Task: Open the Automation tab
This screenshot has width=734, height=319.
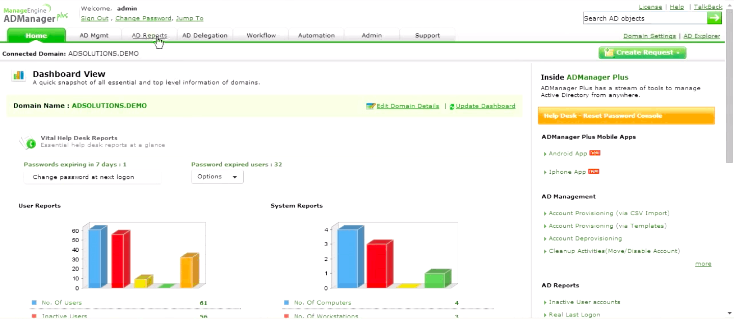Action: click(316, 36)
